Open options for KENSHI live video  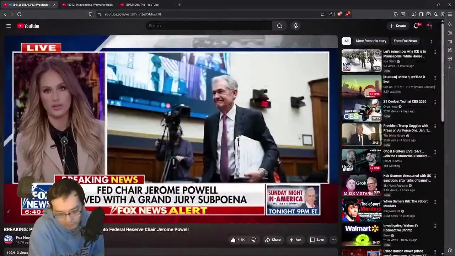(435, 78)
